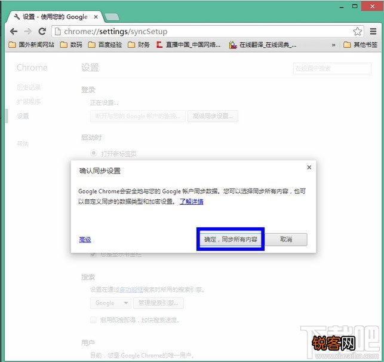Image resolution: width=384 pixels, height=362 pixels.
Task: Open the Chrome hamburger menu
Action: 373,32
